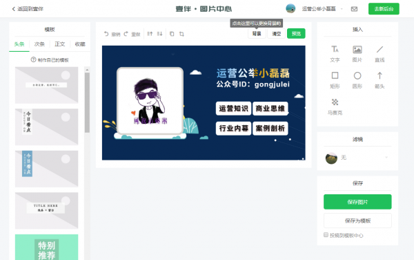Click the template list scrollbar
Viewport: 414px width, 260px height.
tap(87, 102)
